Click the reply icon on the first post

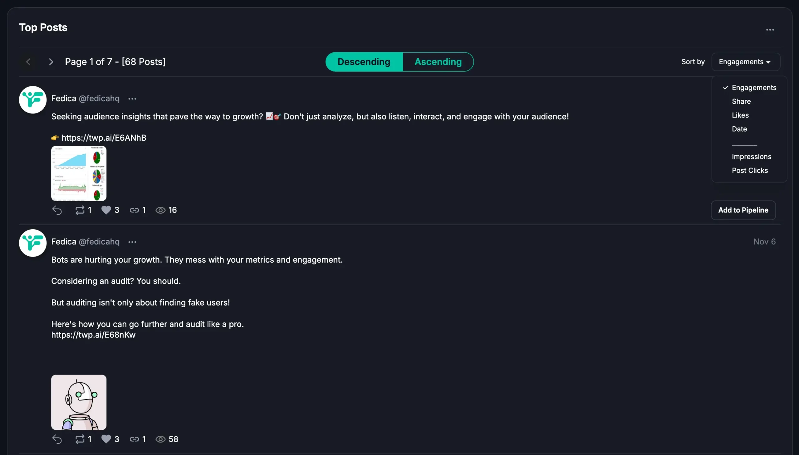(x=57, y=210)
